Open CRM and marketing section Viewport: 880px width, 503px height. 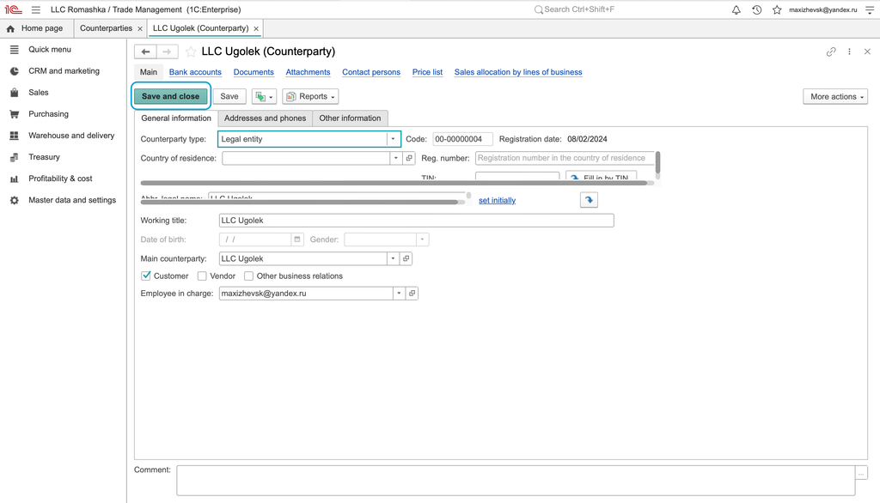[x=64, y=70]
